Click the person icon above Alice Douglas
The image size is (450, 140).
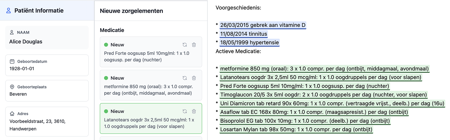pos(12,32)
